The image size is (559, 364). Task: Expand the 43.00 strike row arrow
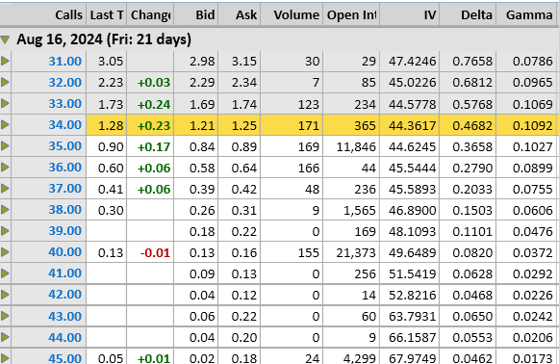[5, 316]
